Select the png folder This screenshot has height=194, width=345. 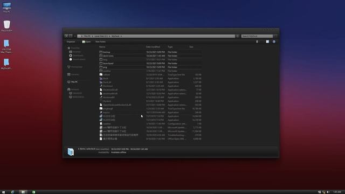pyautogui.click(x=150, y=67)
